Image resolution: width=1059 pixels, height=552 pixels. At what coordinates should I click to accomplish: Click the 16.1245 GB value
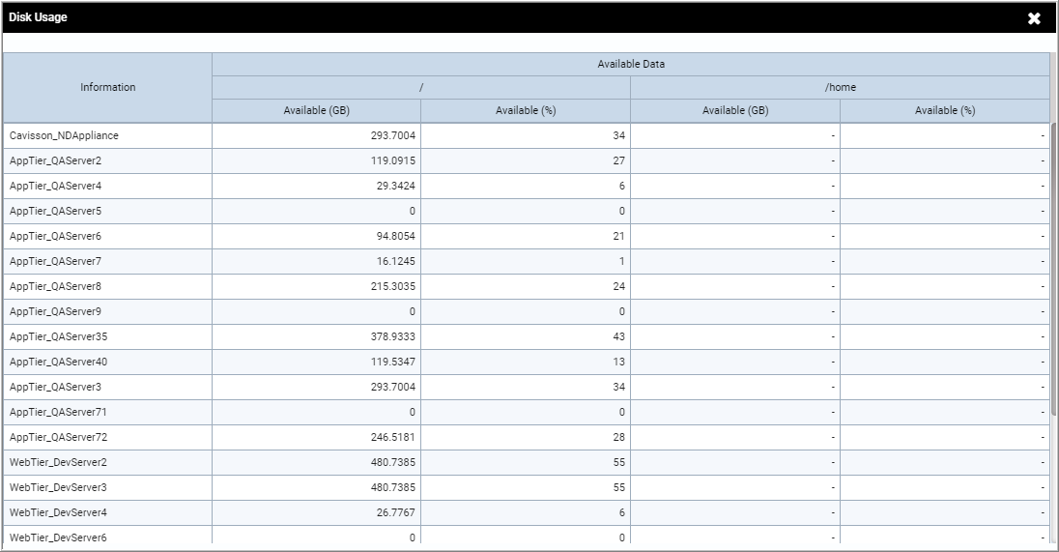tap(396, 261)
